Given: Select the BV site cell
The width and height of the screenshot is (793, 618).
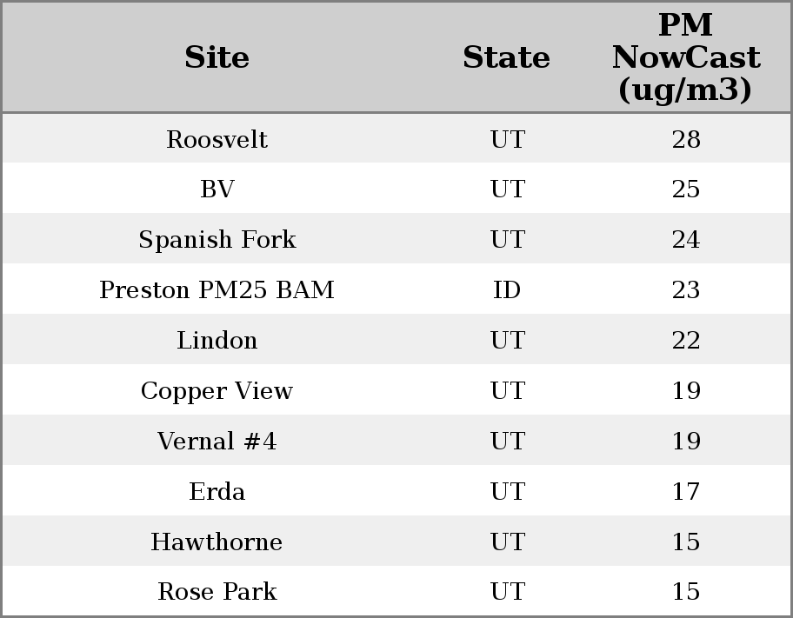Looking at the screenshot, I should click(217, 189).
